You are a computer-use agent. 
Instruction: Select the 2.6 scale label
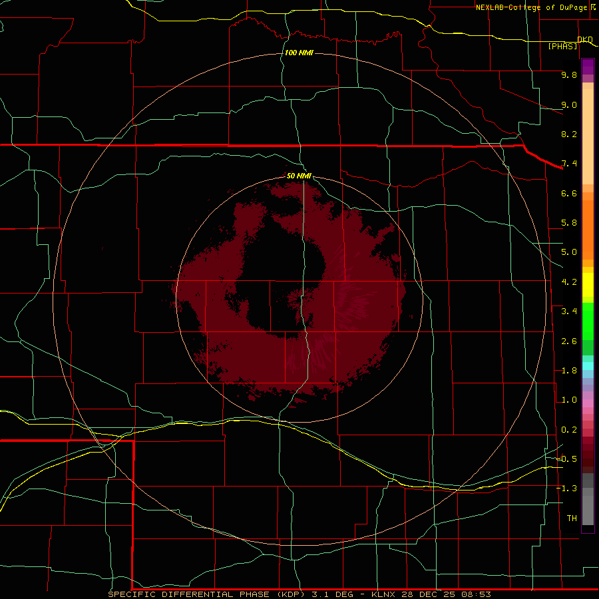tap(569, 341)
